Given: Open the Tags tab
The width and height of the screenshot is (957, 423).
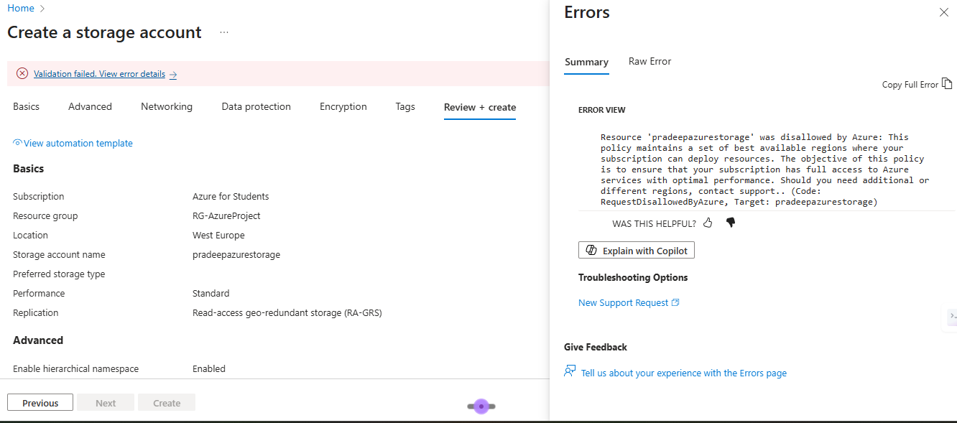Looking at the screenshot, I should pos(405,106).
